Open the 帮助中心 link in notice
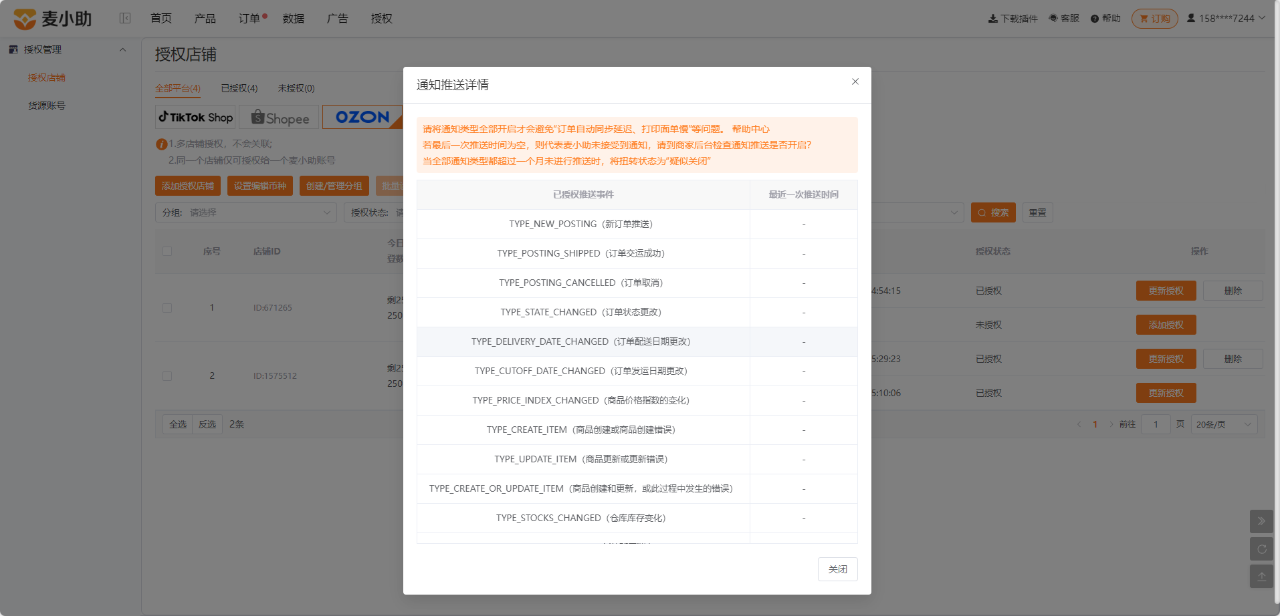1280x616 pixels. pos(751,129)
